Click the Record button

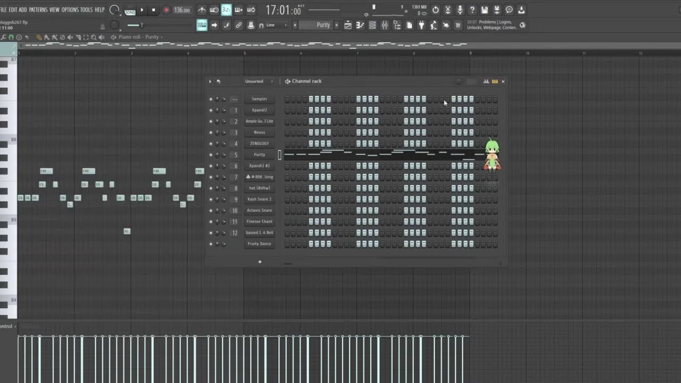click(167, 10)
